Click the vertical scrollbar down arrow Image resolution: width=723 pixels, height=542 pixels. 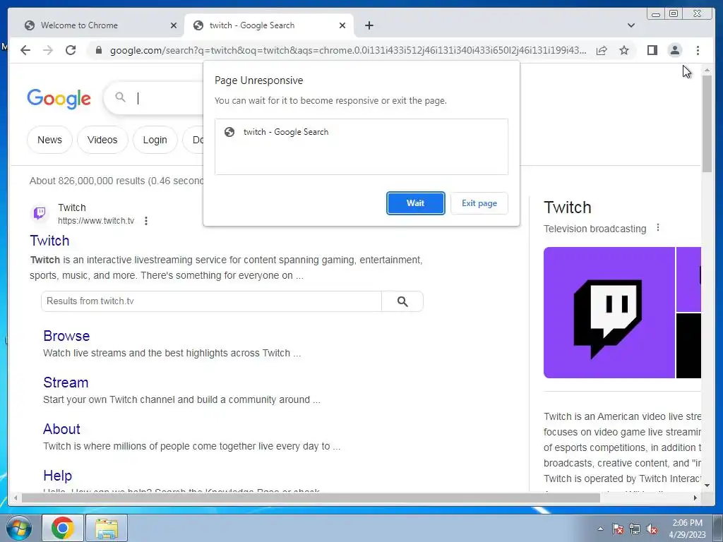coord(707,486)
